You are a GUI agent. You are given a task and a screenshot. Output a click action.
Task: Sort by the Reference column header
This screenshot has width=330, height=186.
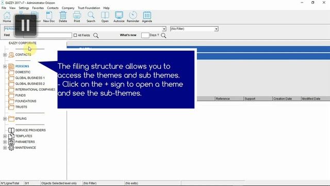[229, 99]
